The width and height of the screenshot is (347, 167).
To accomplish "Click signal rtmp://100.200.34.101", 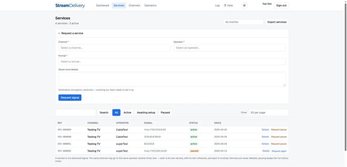I will coord(155,151).
